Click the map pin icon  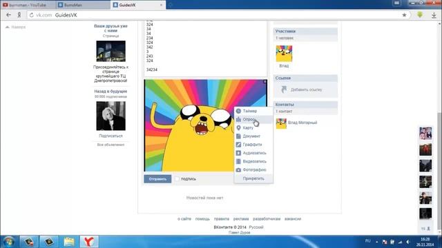pyautogui.click(x=238, y=128)
